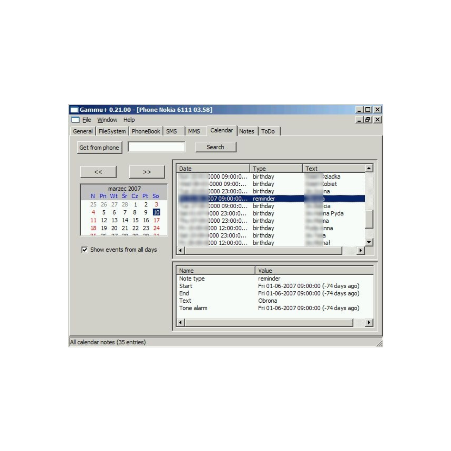Go to previous month with << button
Screen dimensions: 451x451
pos(98,172)
